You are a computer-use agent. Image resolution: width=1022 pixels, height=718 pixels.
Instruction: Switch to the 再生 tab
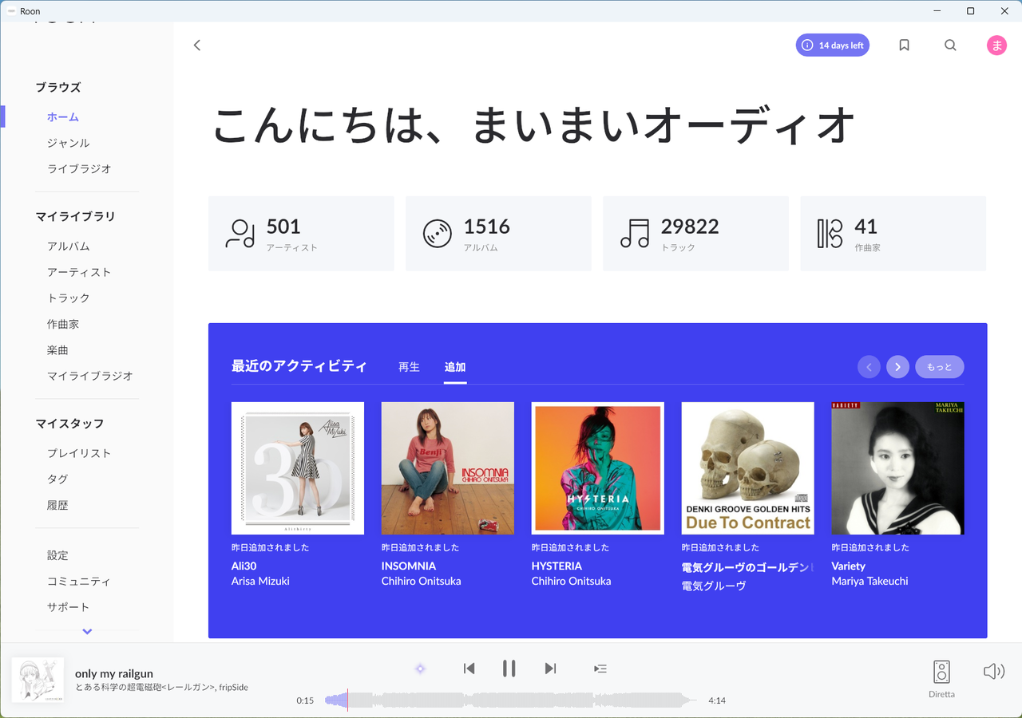pyautogui.click(x=409, y=367)
